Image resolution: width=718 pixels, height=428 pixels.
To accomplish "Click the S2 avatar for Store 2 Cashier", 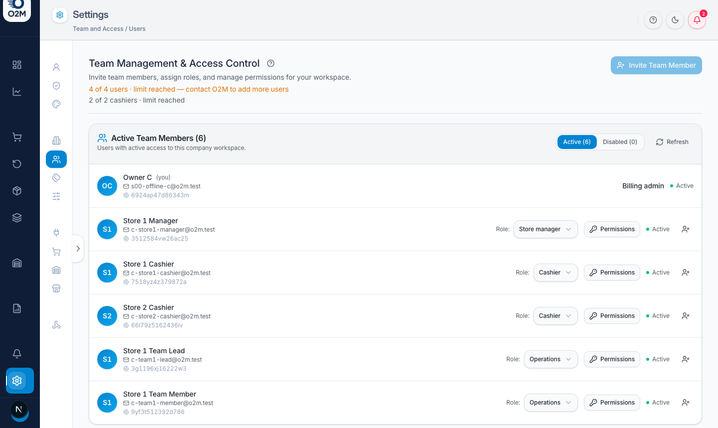I will [107, 316].
